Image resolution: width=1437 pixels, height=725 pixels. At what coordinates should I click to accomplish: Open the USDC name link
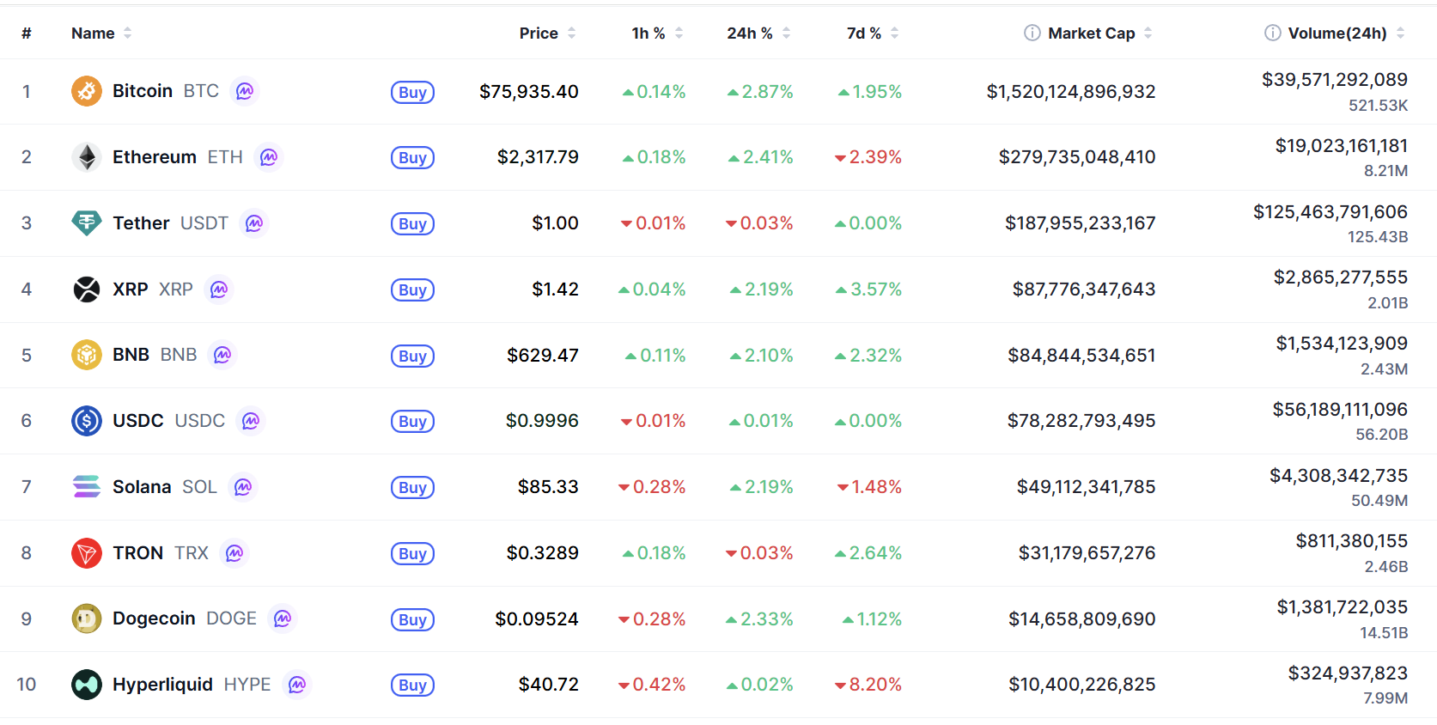pos(138,421)
